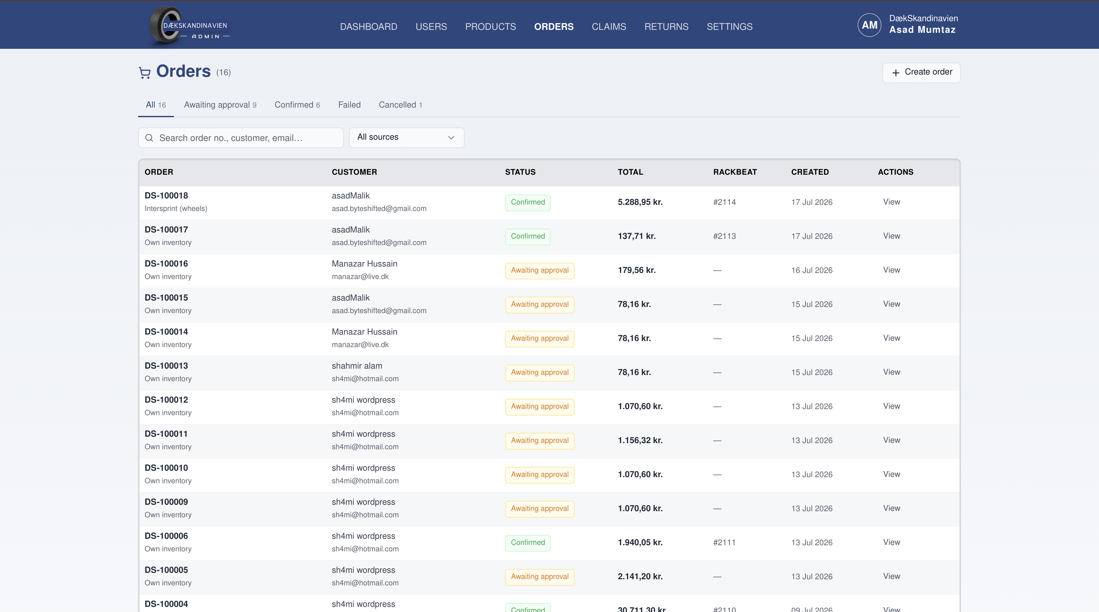Click the chevron in All sources box

(x=451, y=138)
